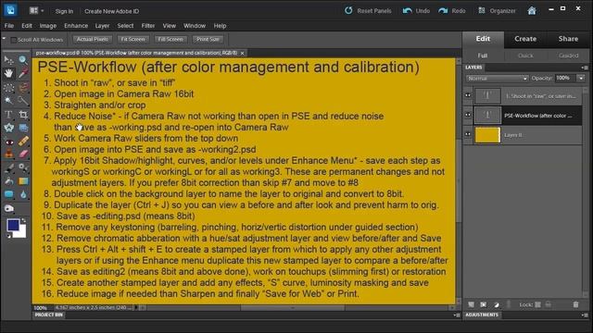
Task: Select the Straighten tool
Action: (x=23, y=128)
